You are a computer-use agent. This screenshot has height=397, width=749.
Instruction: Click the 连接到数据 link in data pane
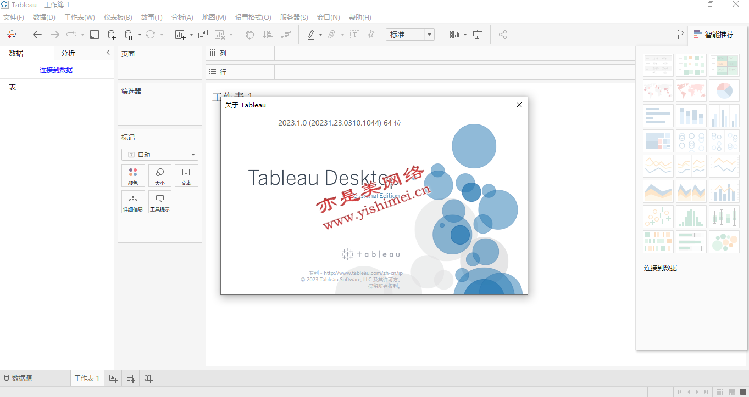tap(56, 70)
